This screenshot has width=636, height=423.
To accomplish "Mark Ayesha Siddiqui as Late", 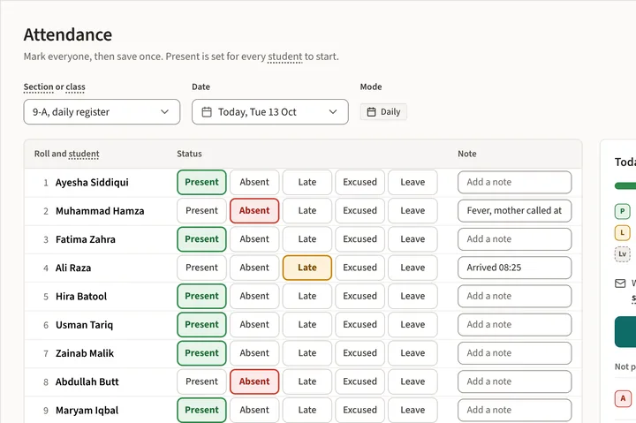I will click(307, 182).
